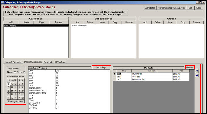The image size is (207, 114).
Task: Click Delete under Groups
Action: coord(158,22)
